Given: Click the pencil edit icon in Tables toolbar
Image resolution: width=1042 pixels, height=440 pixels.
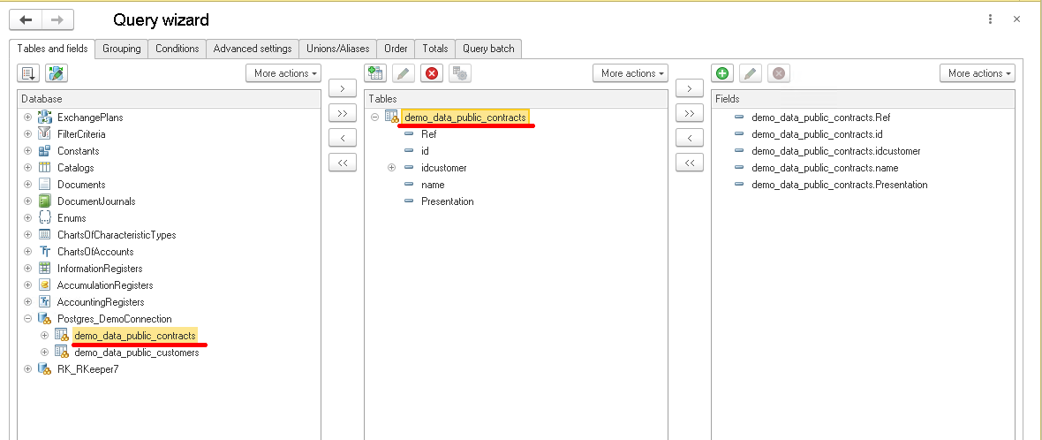Looking at the screenshot, I should click(404, 73).
